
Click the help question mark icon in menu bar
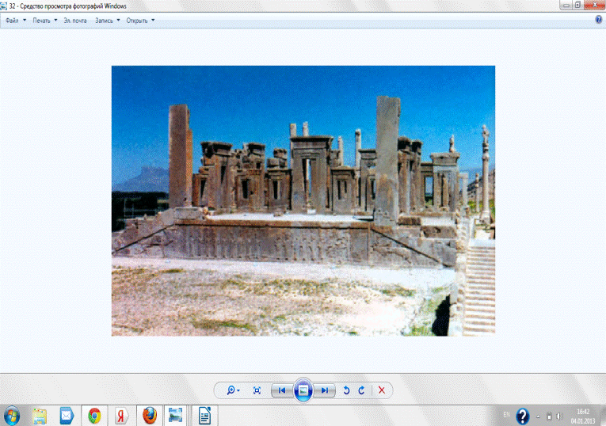tap(599, 19)
